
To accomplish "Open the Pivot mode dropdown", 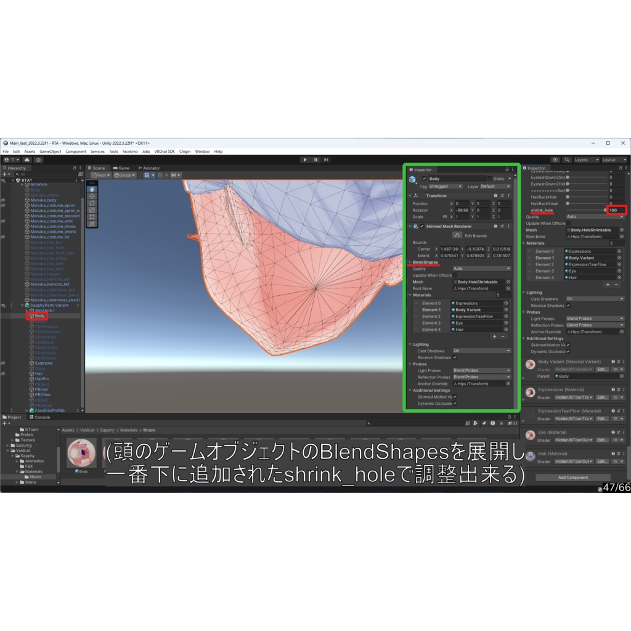I will click(x=100, y=175).
